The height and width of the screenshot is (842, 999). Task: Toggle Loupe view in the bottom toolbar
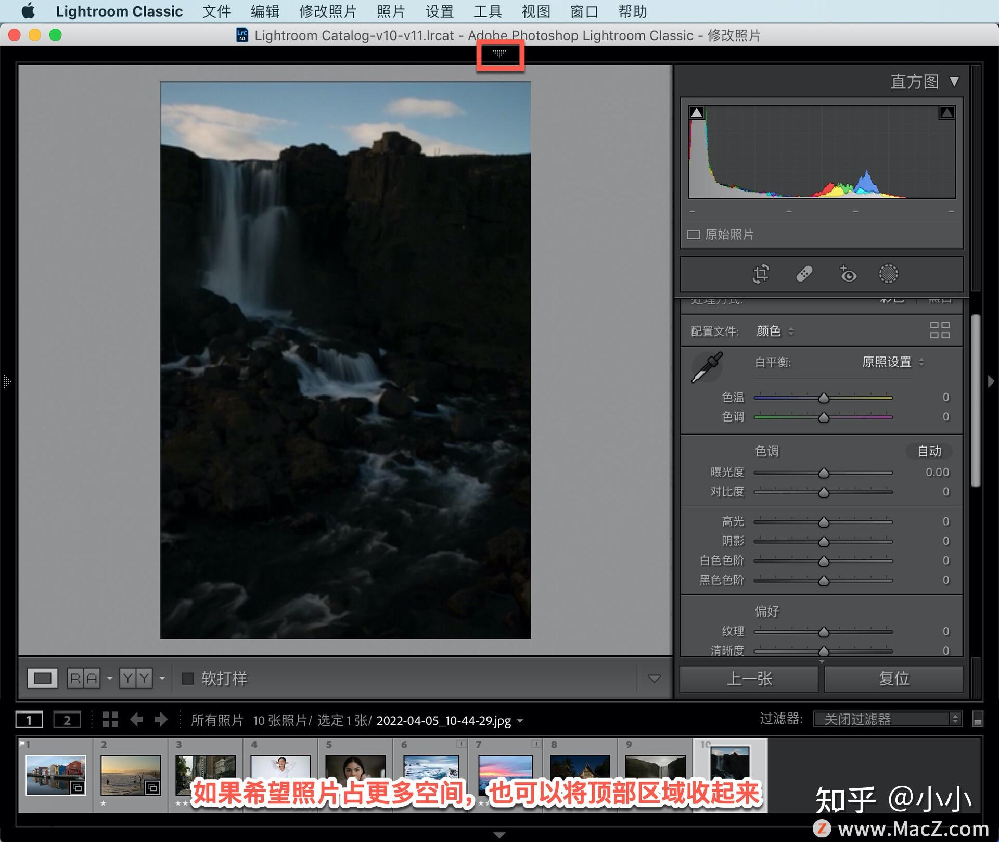coord(42,678)
